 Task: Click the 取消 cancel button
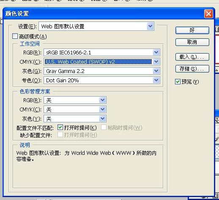[x=192, y=42]
